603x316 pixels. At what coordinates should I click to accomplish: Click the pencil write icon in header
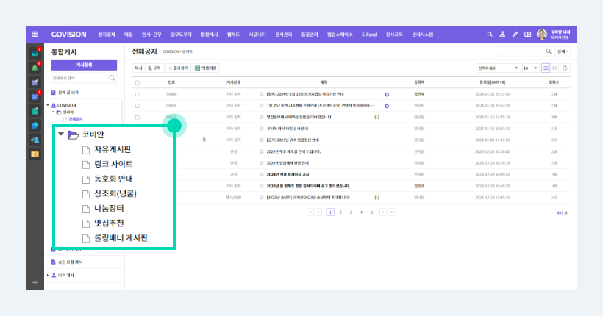(515, 35)
